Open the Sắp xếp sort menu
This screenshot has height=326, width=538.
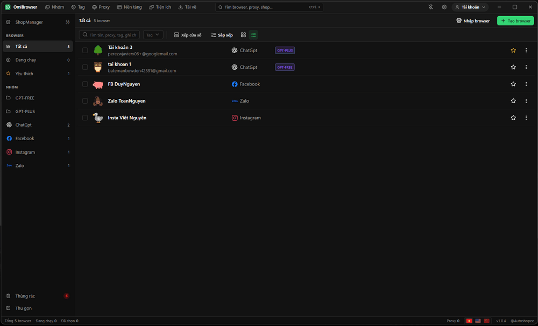pyautogui.click(x=222, y=35)
